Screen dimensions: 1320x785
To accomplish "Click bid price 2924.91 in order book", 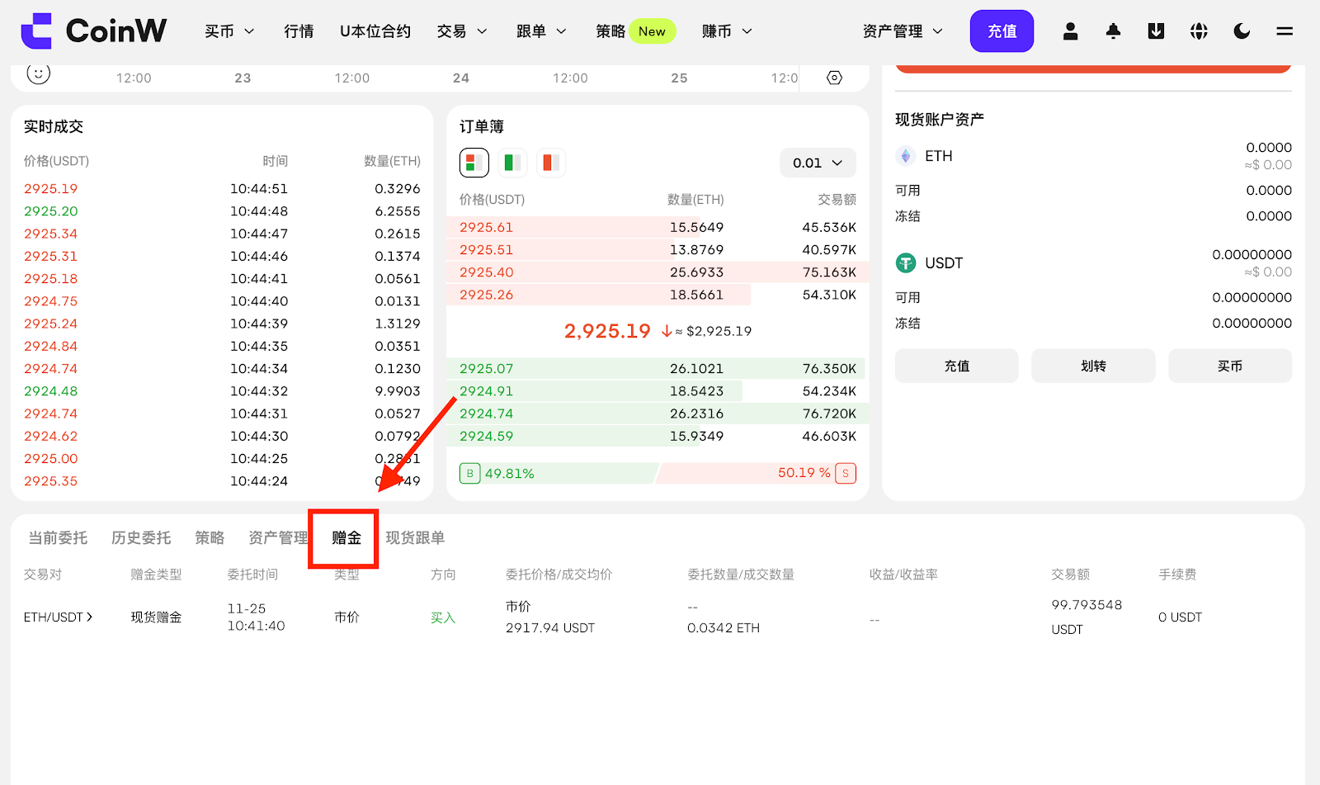I will (x=486, y=390).
